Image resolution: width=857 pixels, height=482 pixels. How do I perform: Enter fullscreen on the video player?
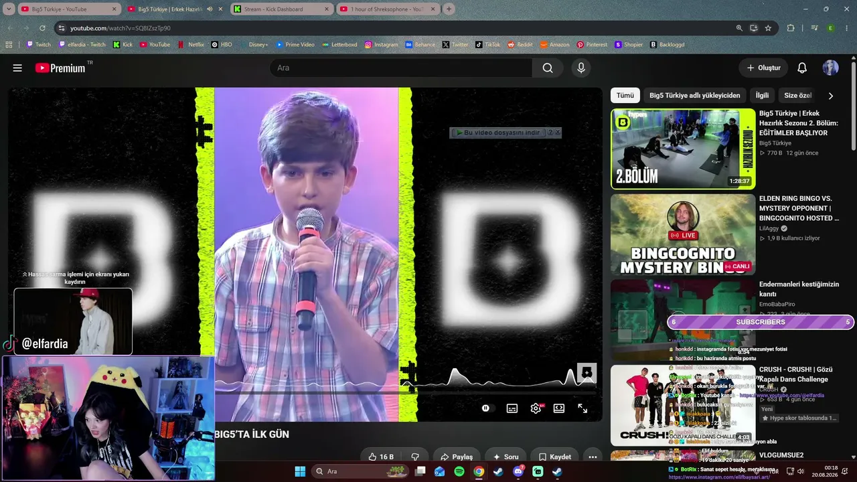(582, 408)
